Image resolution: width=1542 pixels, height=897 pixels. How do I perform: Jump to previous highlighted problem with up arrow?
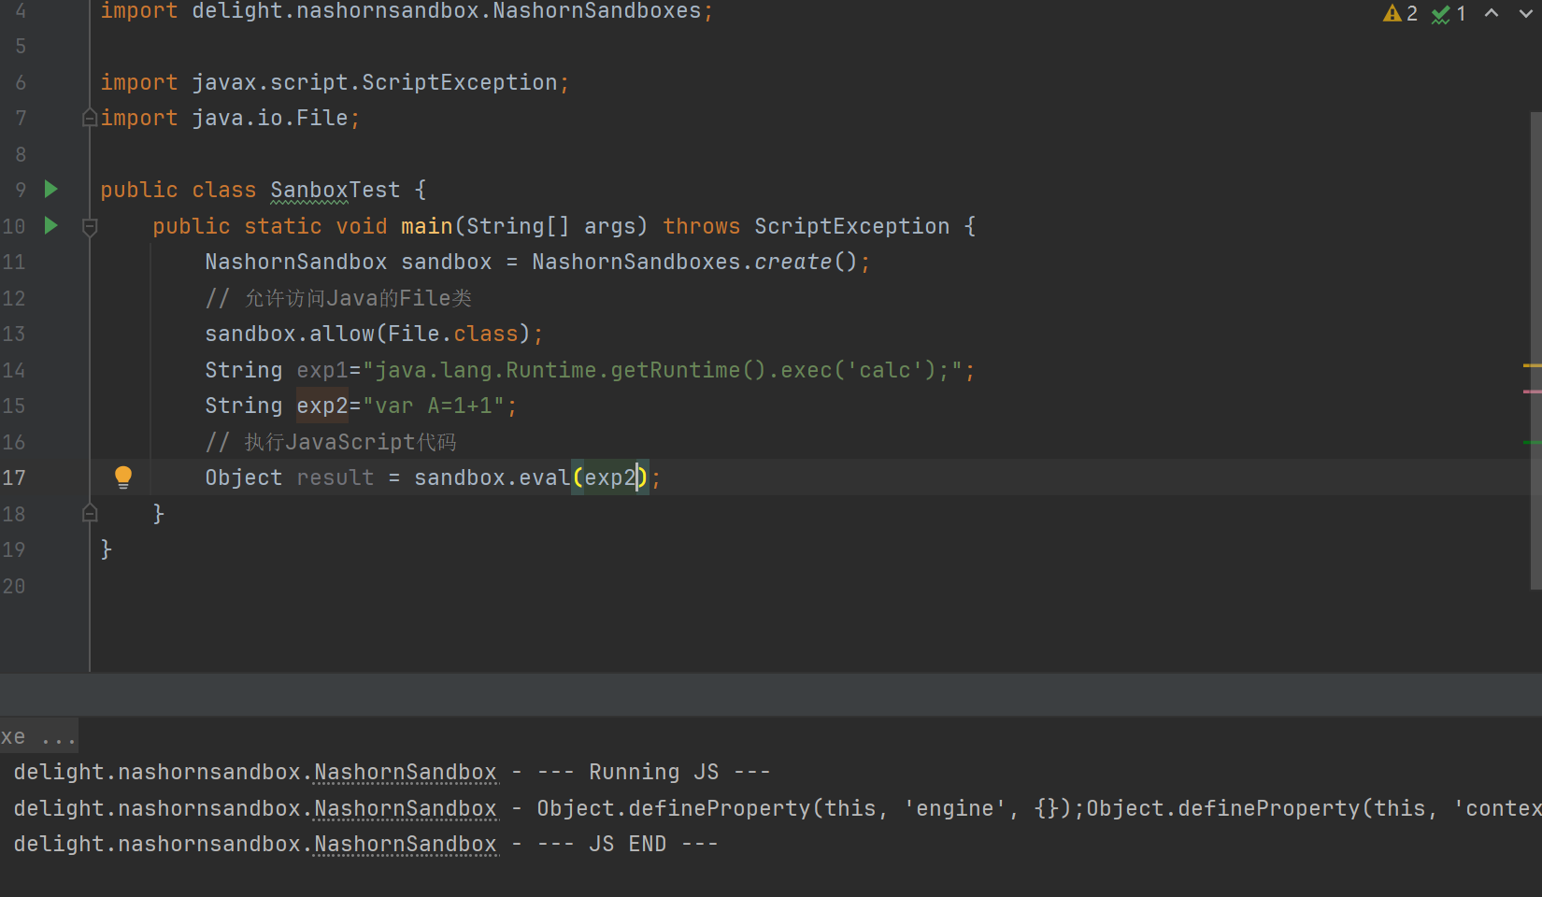click(1492, 13)
